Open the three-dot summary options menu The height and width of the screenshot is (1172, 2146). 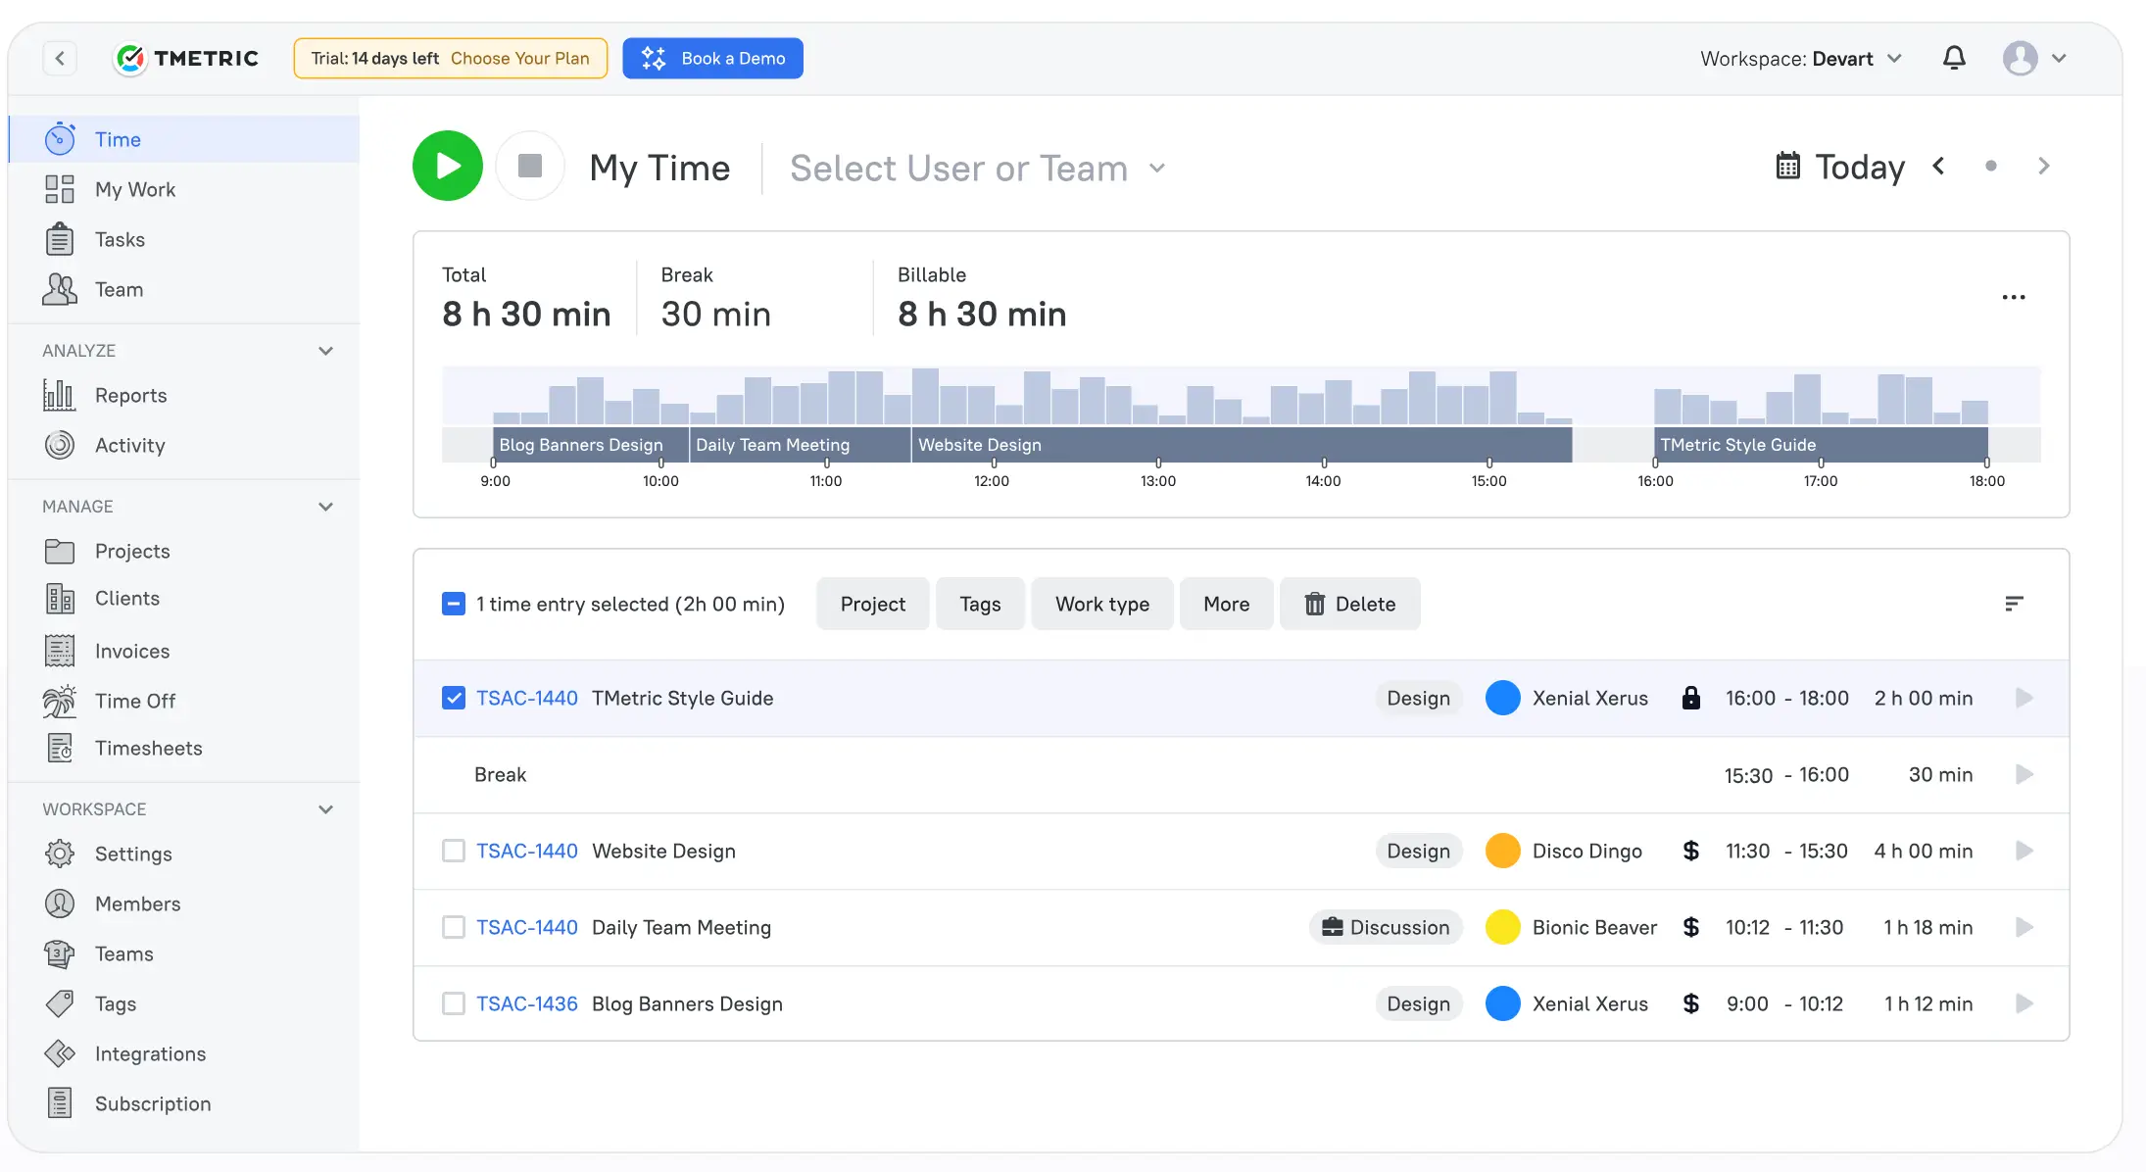[x=2014, y=297]
